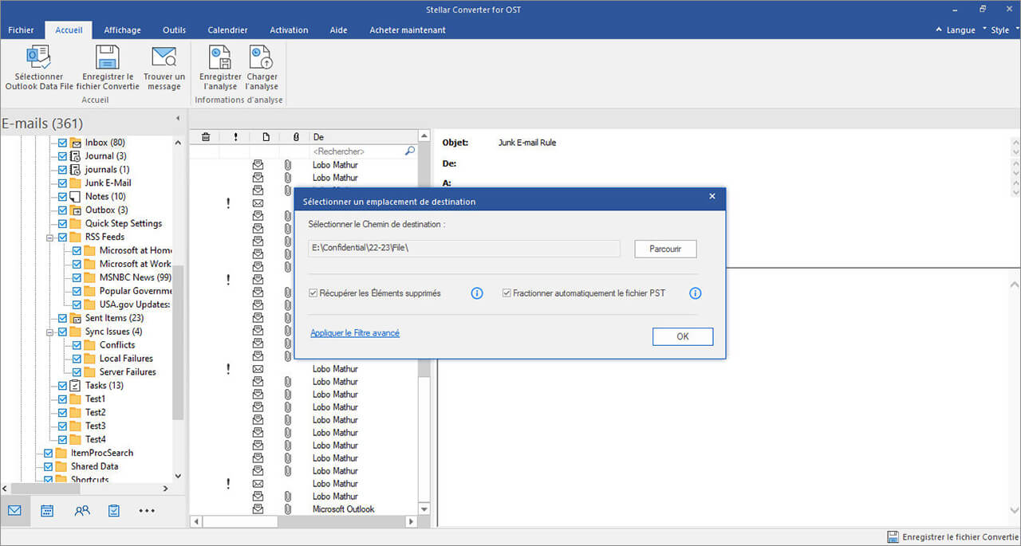
Task: Collapse the RSS Feeds tree node
Action: click(x=49, y=237)
